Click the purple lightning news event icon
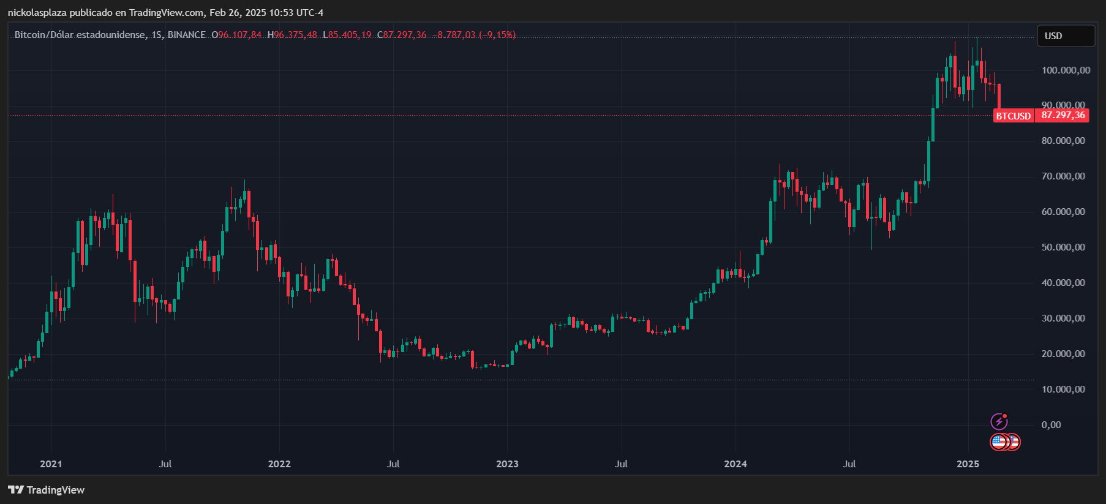The height and width of the screenshot is (504, 1106). click(x=999, y=421)
